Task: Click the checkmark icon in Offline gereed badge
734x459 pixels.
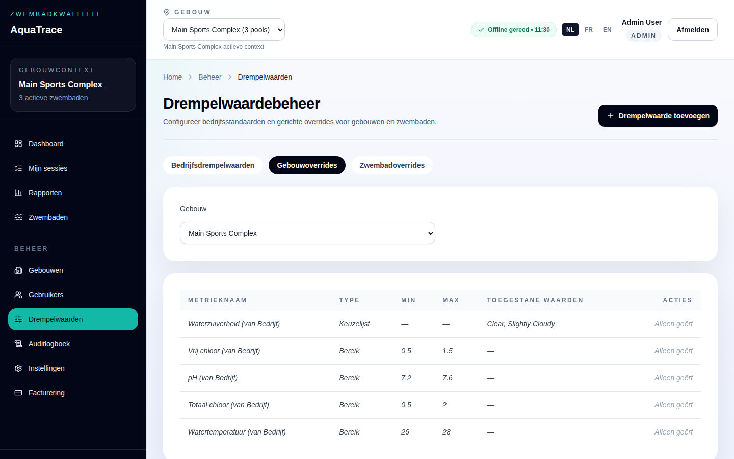Action: point(481,30)
